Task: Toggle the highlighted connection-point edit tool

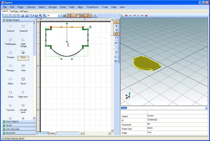Action: 117,34
